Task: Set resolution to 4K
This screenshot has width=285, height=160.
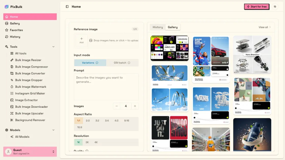Action: 96,142
